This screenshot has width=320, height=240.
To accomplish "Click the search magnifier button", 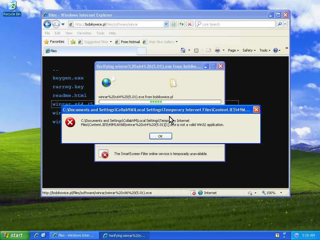I will 280,24.
